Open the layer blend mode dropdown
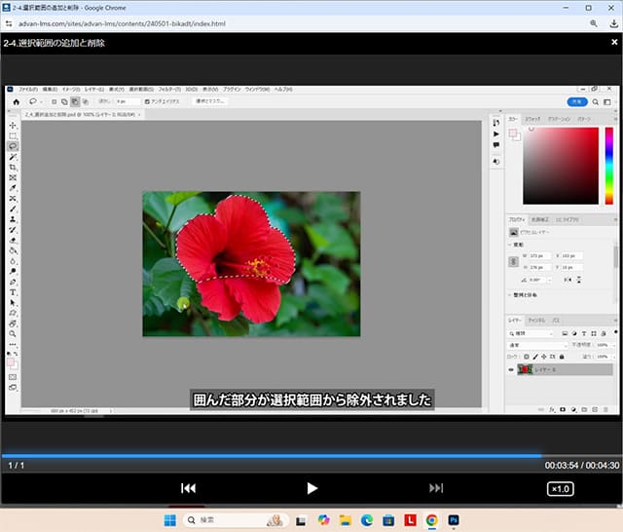 (538, 345)
